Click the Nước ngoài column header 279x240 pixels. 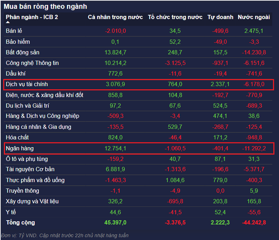point(254,17)
